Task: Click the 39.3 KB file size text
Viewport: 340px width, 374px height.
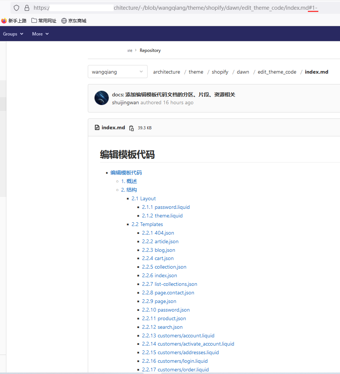Action: [x=145, y=128]
